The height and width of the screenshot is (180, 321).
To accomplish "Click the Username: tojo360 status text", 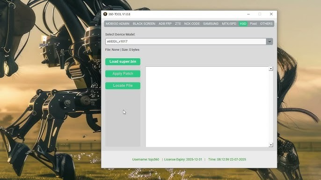I will pyautogui.click(x=146, y=159).
